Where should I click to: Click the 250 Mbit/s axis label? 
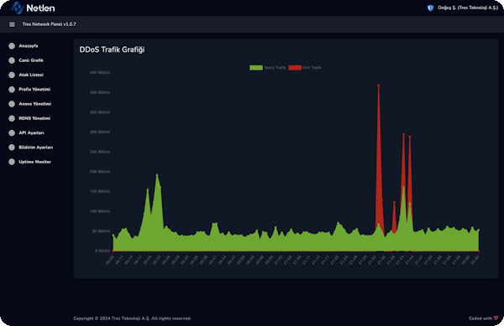click(100, 152)
